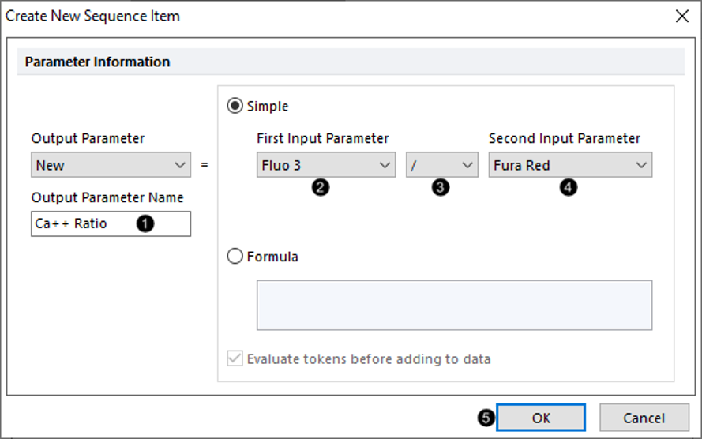Toggle Evaluate tokens before adding to data checkbox
This screenshot has width=702, height=439.
point(235,359)
